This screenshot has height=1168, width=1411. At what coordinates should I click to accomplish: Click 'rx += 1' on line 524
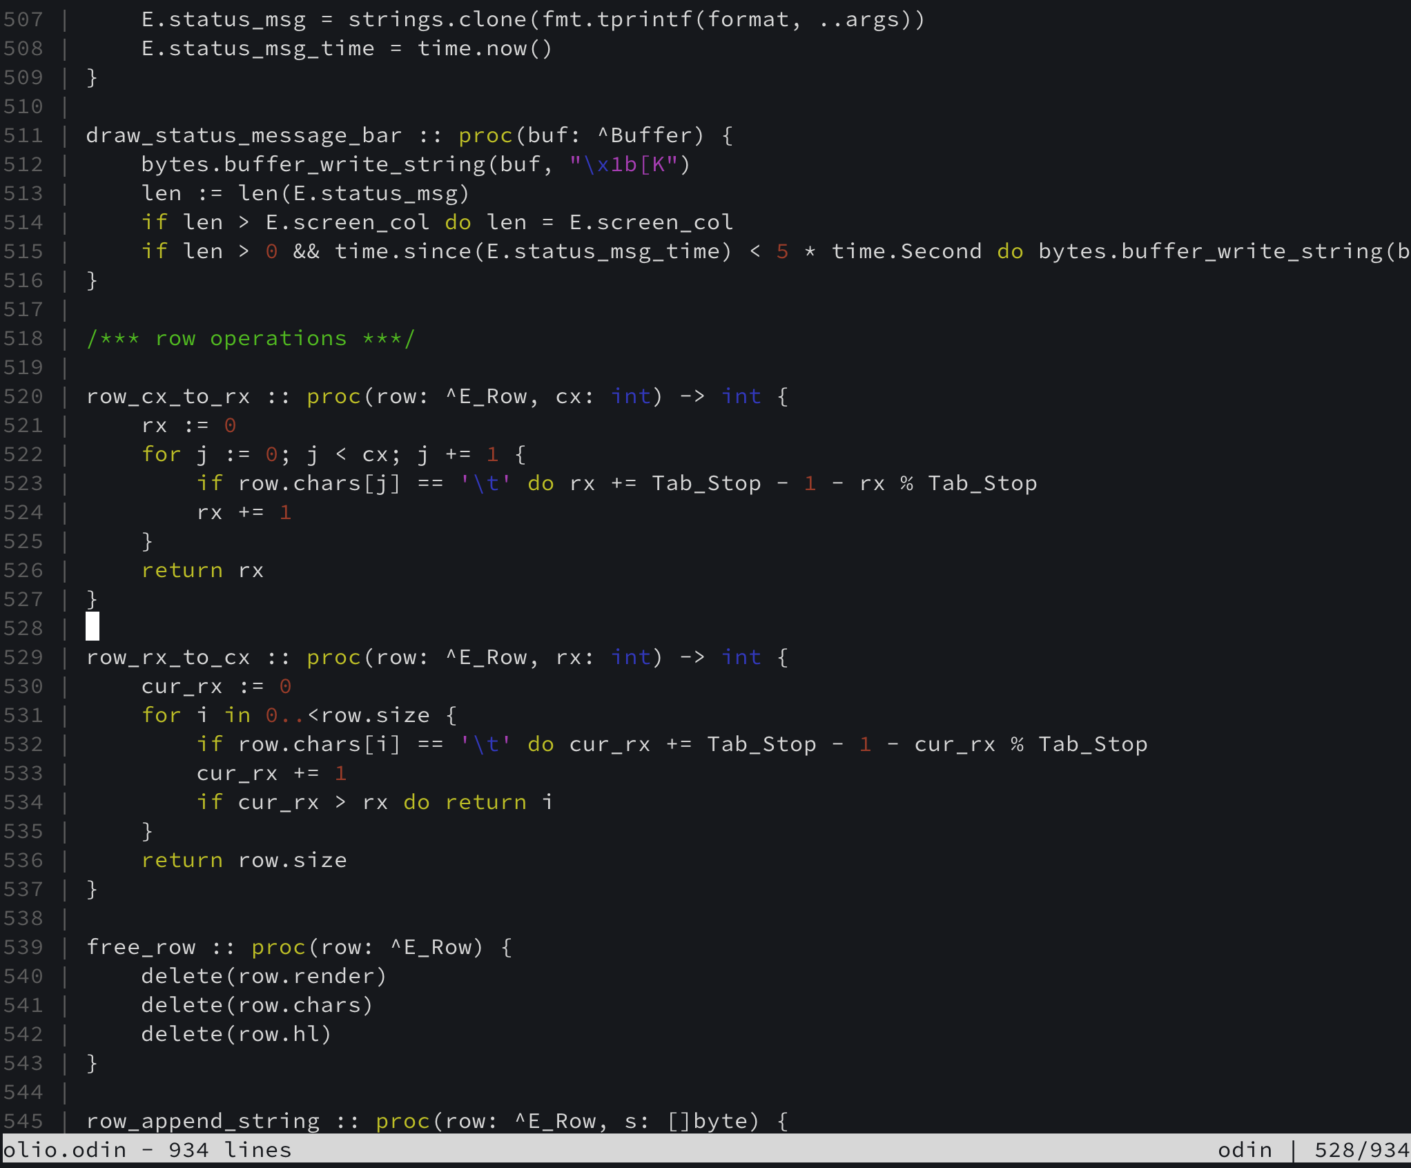point(244,512)
